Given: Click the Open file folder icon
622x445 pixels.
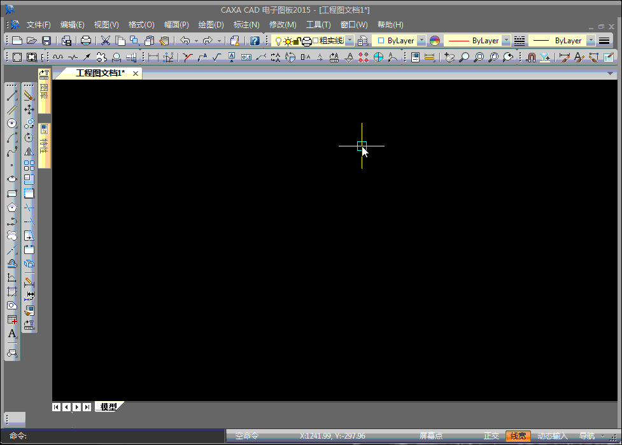Looking at the screenshot, I should pyautogui.click(x=32, y=41).
